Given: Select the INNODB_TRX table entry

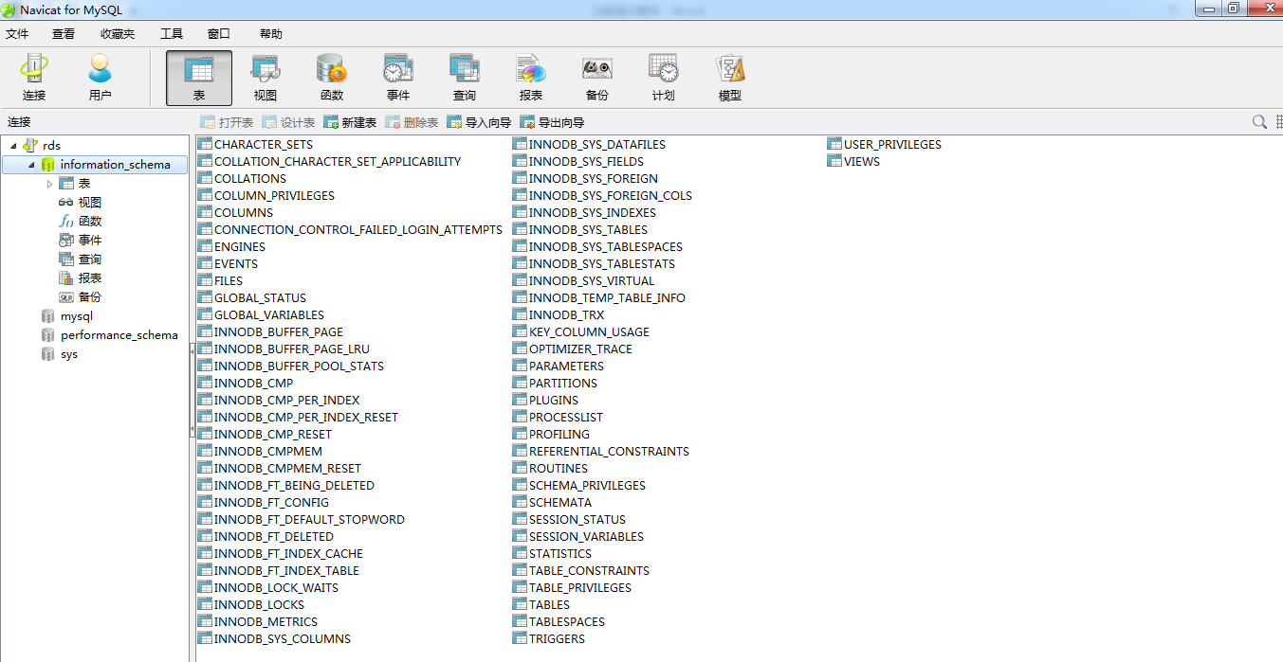Looking at the screenshot, I should [559, 315].
